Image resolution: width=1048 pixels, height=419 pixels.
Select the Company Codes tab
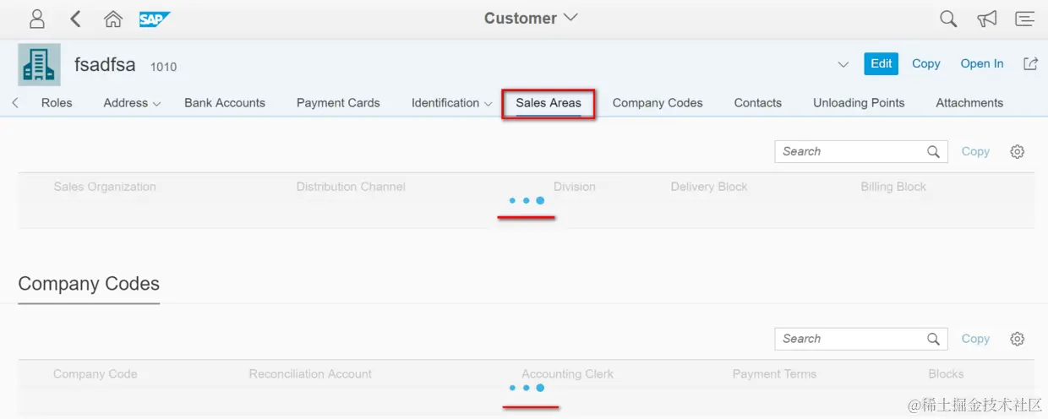(658, 103)
